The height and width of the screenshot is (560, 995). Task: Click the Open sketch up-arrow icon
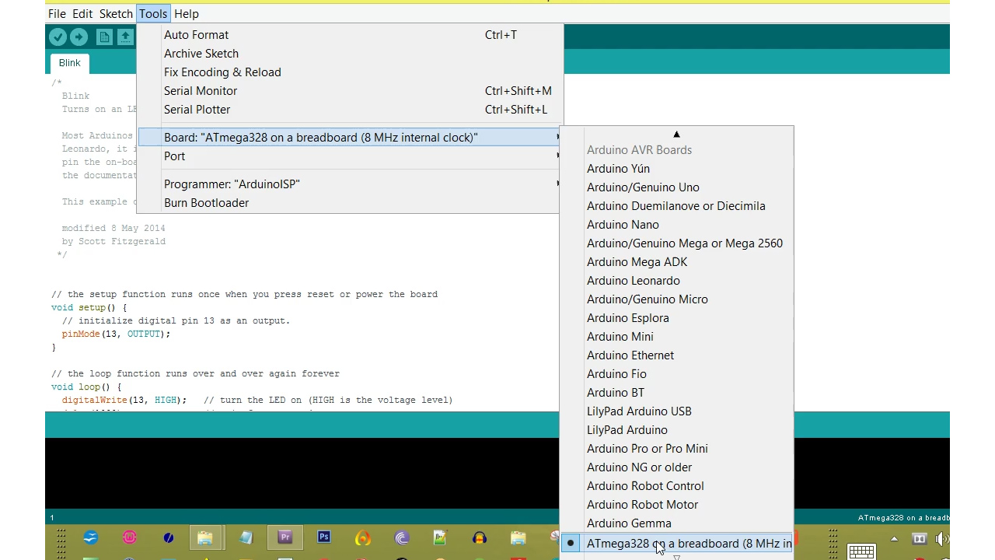coord(125,37)
